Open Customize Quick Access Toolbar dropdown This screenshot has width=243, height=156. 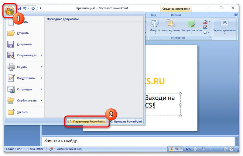(x=40, y=8)
